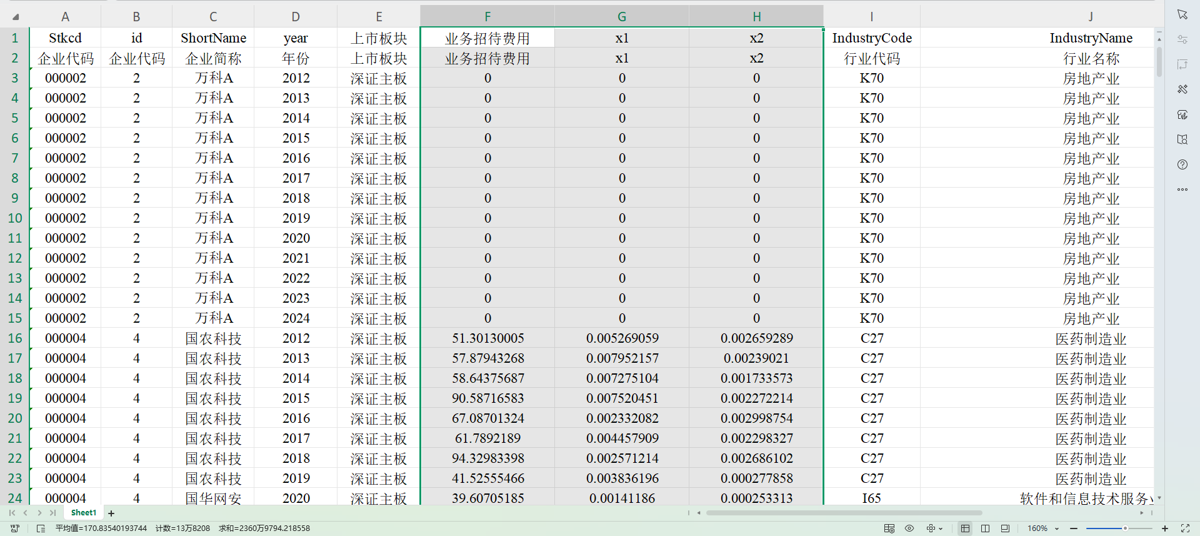This screenshot has height=536, width=1200.
Task: Go to the previous sheet tab
Action: point(26,513)
